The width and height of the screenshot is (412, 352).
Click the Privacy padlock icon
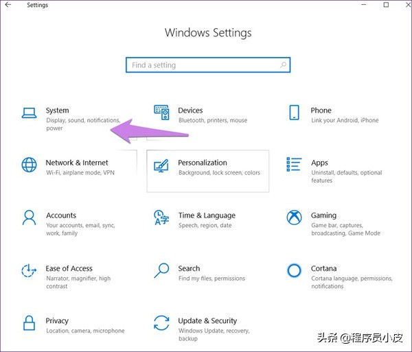click(29, 323)
